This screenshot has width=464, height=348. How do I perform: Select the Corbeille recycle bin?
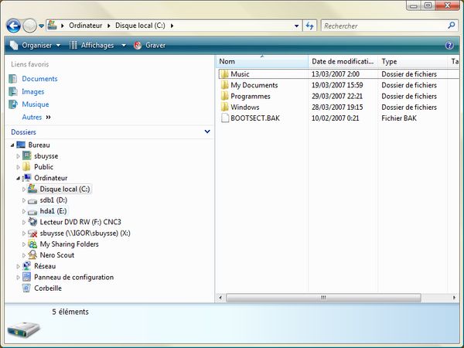[47, 288]
